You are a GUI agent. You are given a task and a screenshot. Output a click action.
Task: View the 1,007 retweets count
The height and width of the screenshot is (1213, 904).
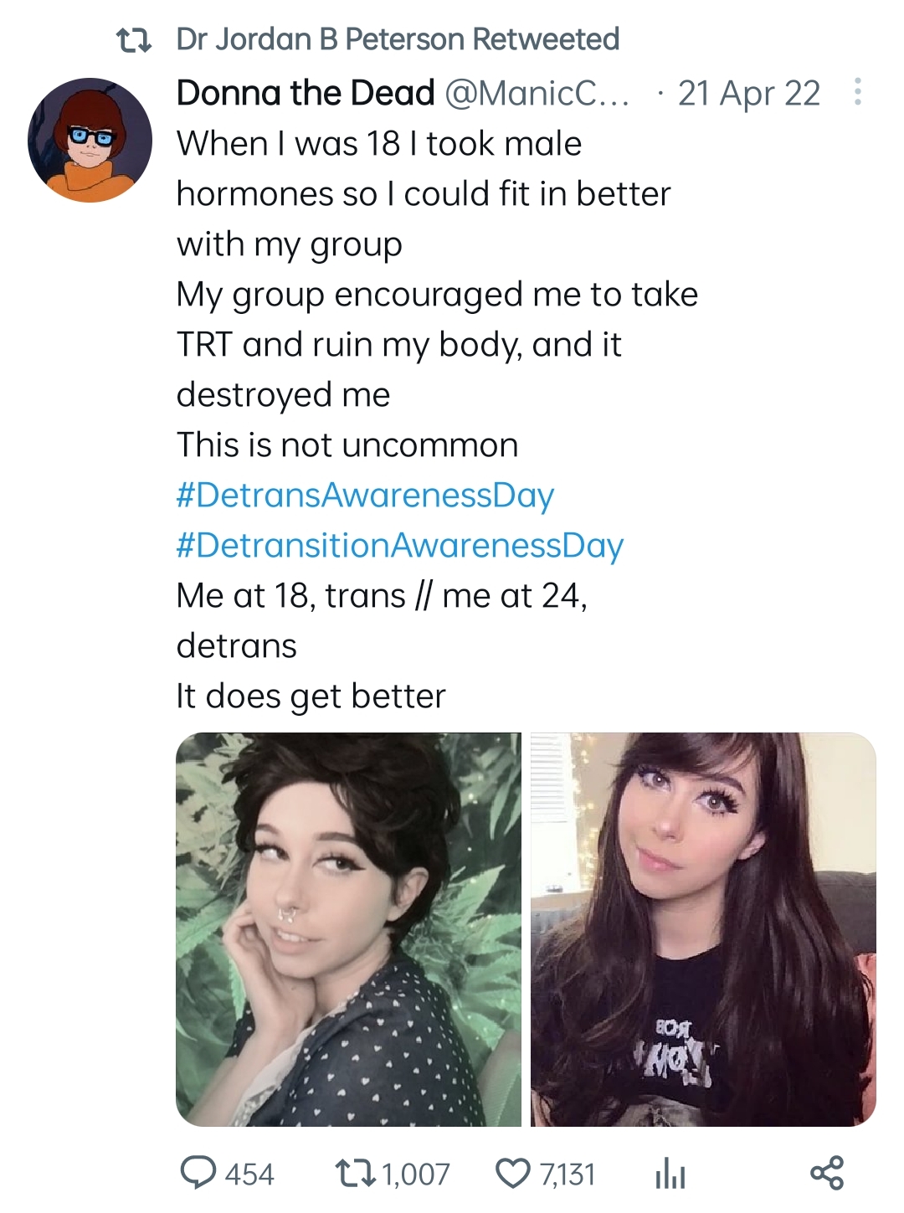click(x=416, y=1174)
